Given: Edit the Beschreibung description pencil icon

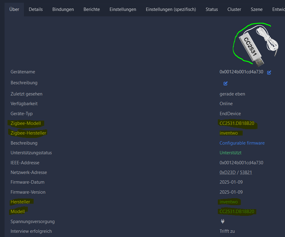Looking at the screenshot, I should (x=225, y=83).
